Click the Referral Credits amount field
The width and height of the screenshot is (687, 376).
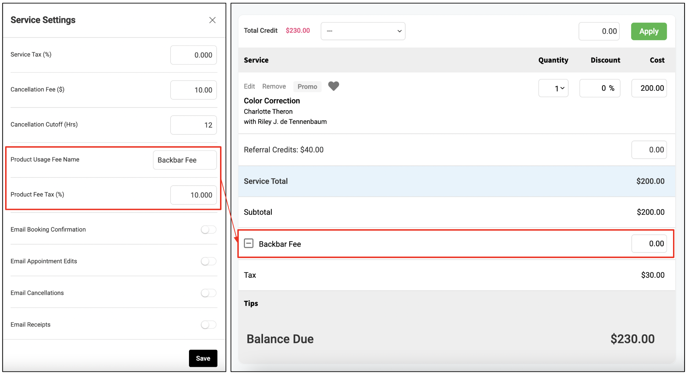click(x=649, y=150)
